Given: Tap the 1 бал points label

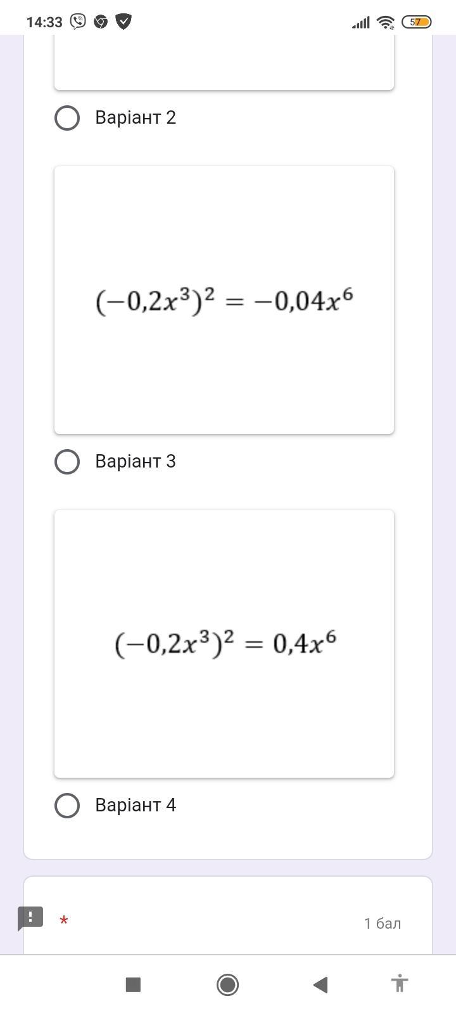Looking at the screenshot, I should (x=383, y=924).
